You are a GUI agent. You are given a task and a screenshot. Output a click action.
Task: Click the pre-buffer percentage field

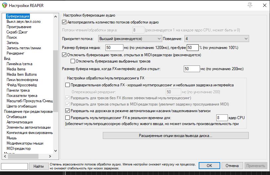[193, 48]
